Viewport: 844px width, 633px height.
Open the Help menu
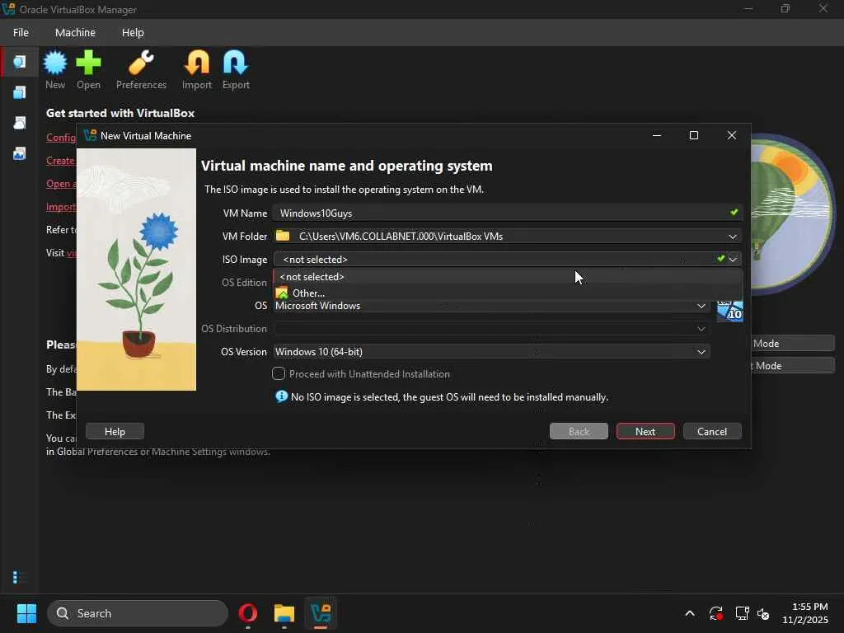click(x=133, y=32)
